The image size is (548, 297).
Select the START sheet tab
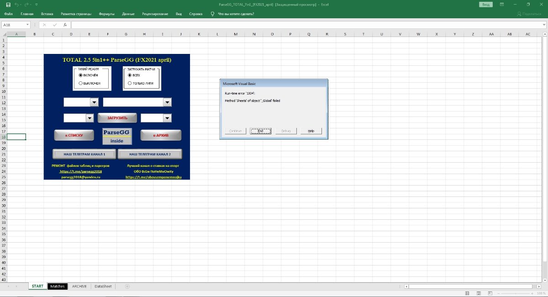click(37, 286)
